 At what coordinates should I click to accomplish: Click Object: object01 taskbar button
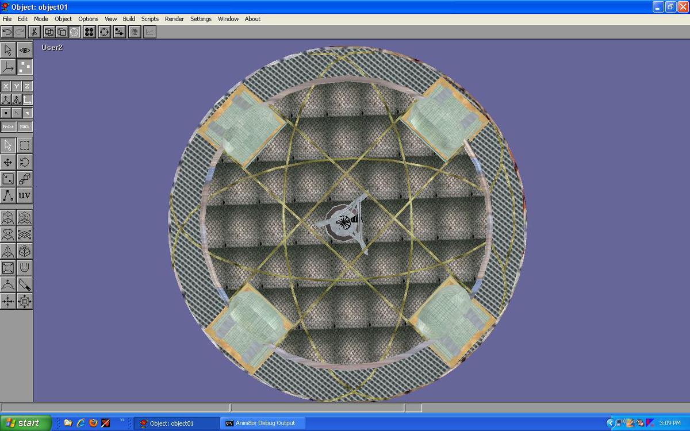(177, 423)
